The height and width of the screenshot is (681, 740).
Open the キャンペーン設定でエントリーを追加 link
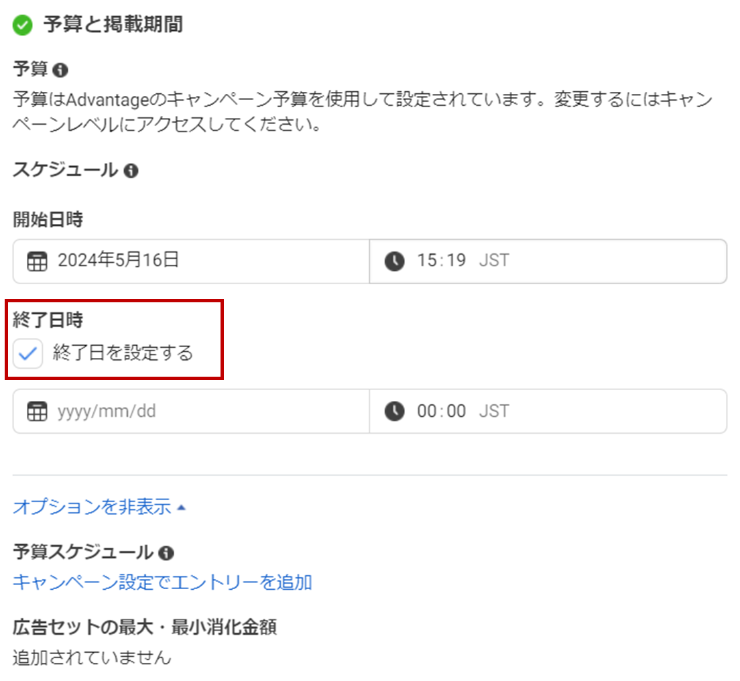point(162,582)
